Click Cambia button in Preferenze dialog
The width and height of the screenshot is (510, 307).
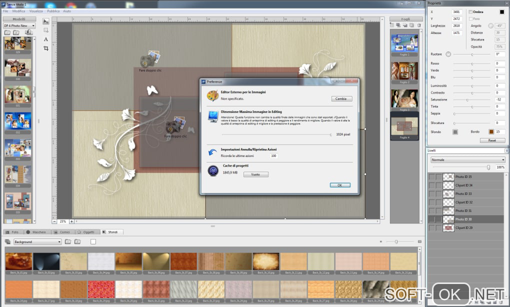coord(341,98)
